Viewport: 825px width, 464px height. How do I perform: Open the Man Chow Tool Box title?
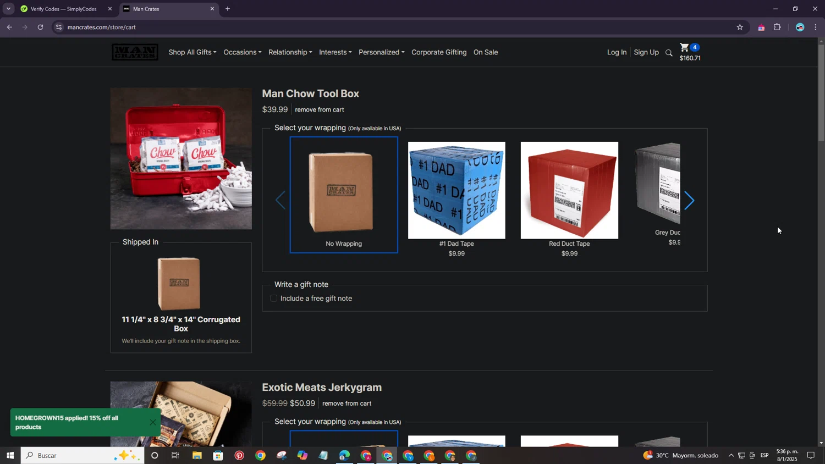[x=311, y=93]
